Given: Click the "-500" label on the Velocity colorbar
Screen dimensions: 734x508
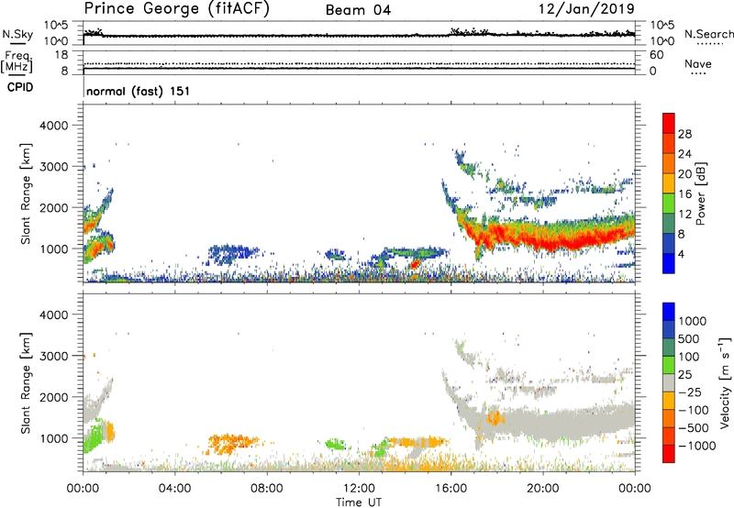Looking at the screenshot, I should click(x=694, y=428).
